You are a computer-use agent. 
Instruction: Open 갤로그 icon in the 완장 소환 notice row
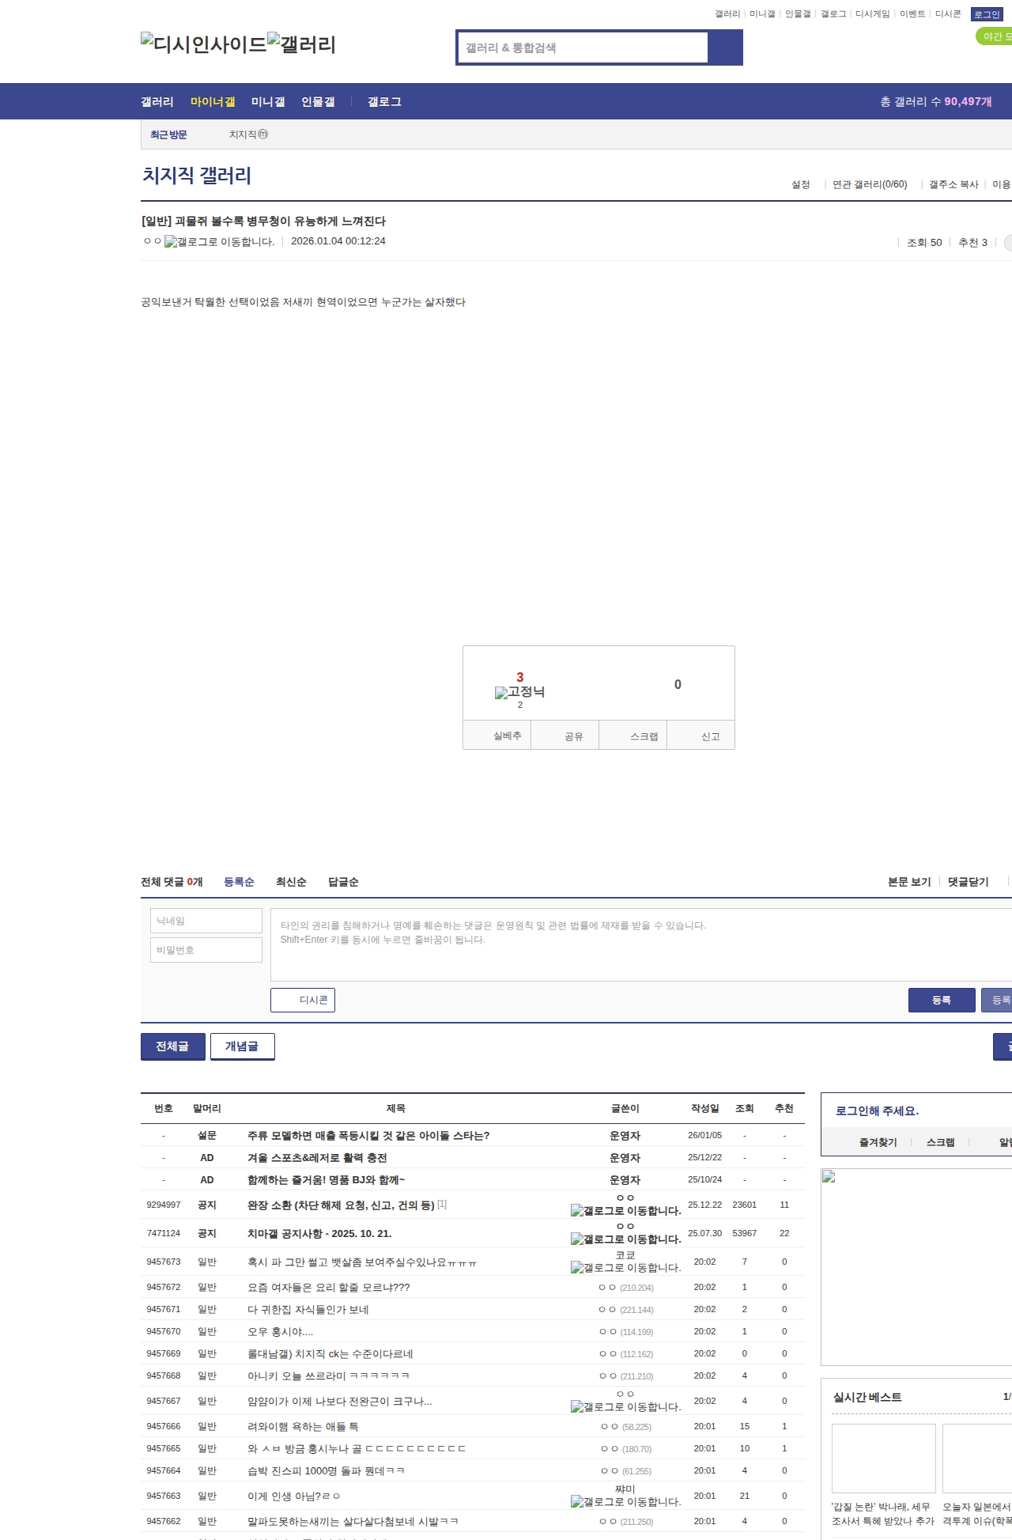point(625,1210)
